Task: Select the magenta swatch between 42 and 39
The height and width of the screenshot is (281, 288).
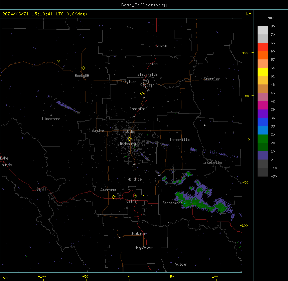Action: pos(263,105)
